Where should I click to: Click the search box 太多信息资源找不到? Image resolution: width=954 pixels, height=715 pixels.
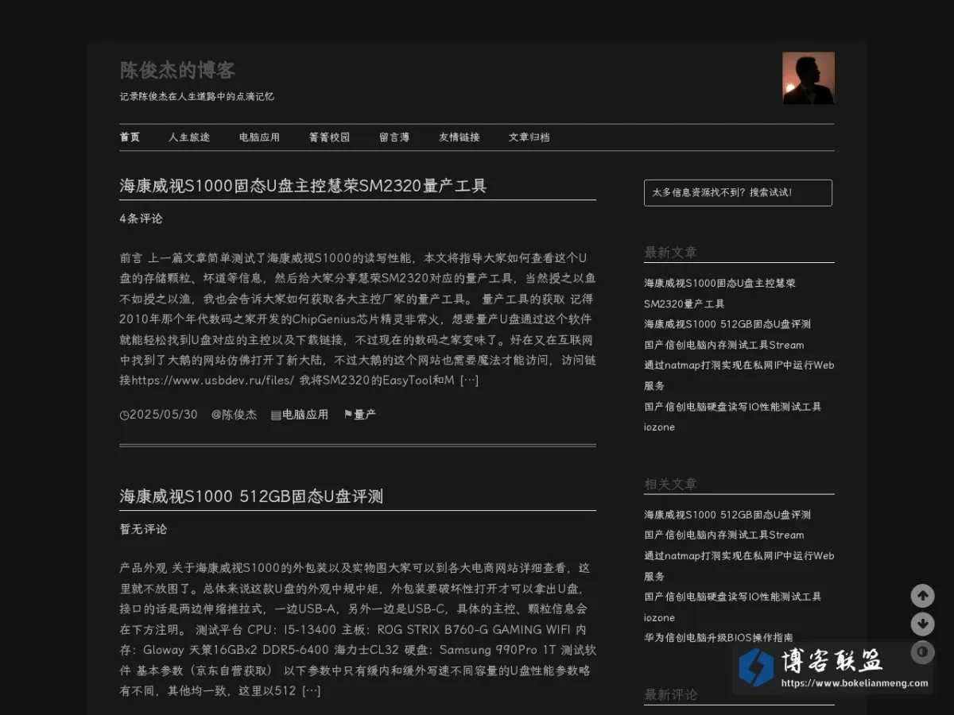tap(738, 192)
